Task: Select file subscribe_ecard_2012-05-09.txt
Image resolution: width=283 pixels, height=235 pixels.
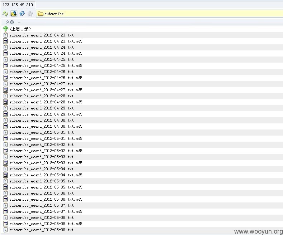Action: [x=42, y=230]
